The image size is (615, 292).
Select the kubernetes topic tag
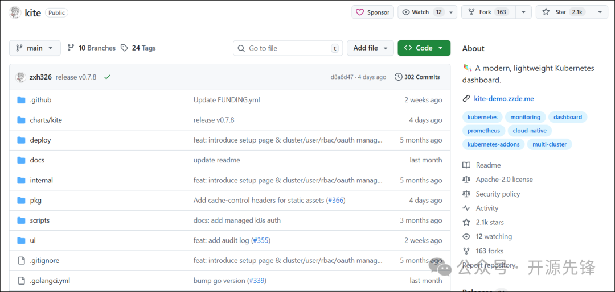[x=482, y=117]
